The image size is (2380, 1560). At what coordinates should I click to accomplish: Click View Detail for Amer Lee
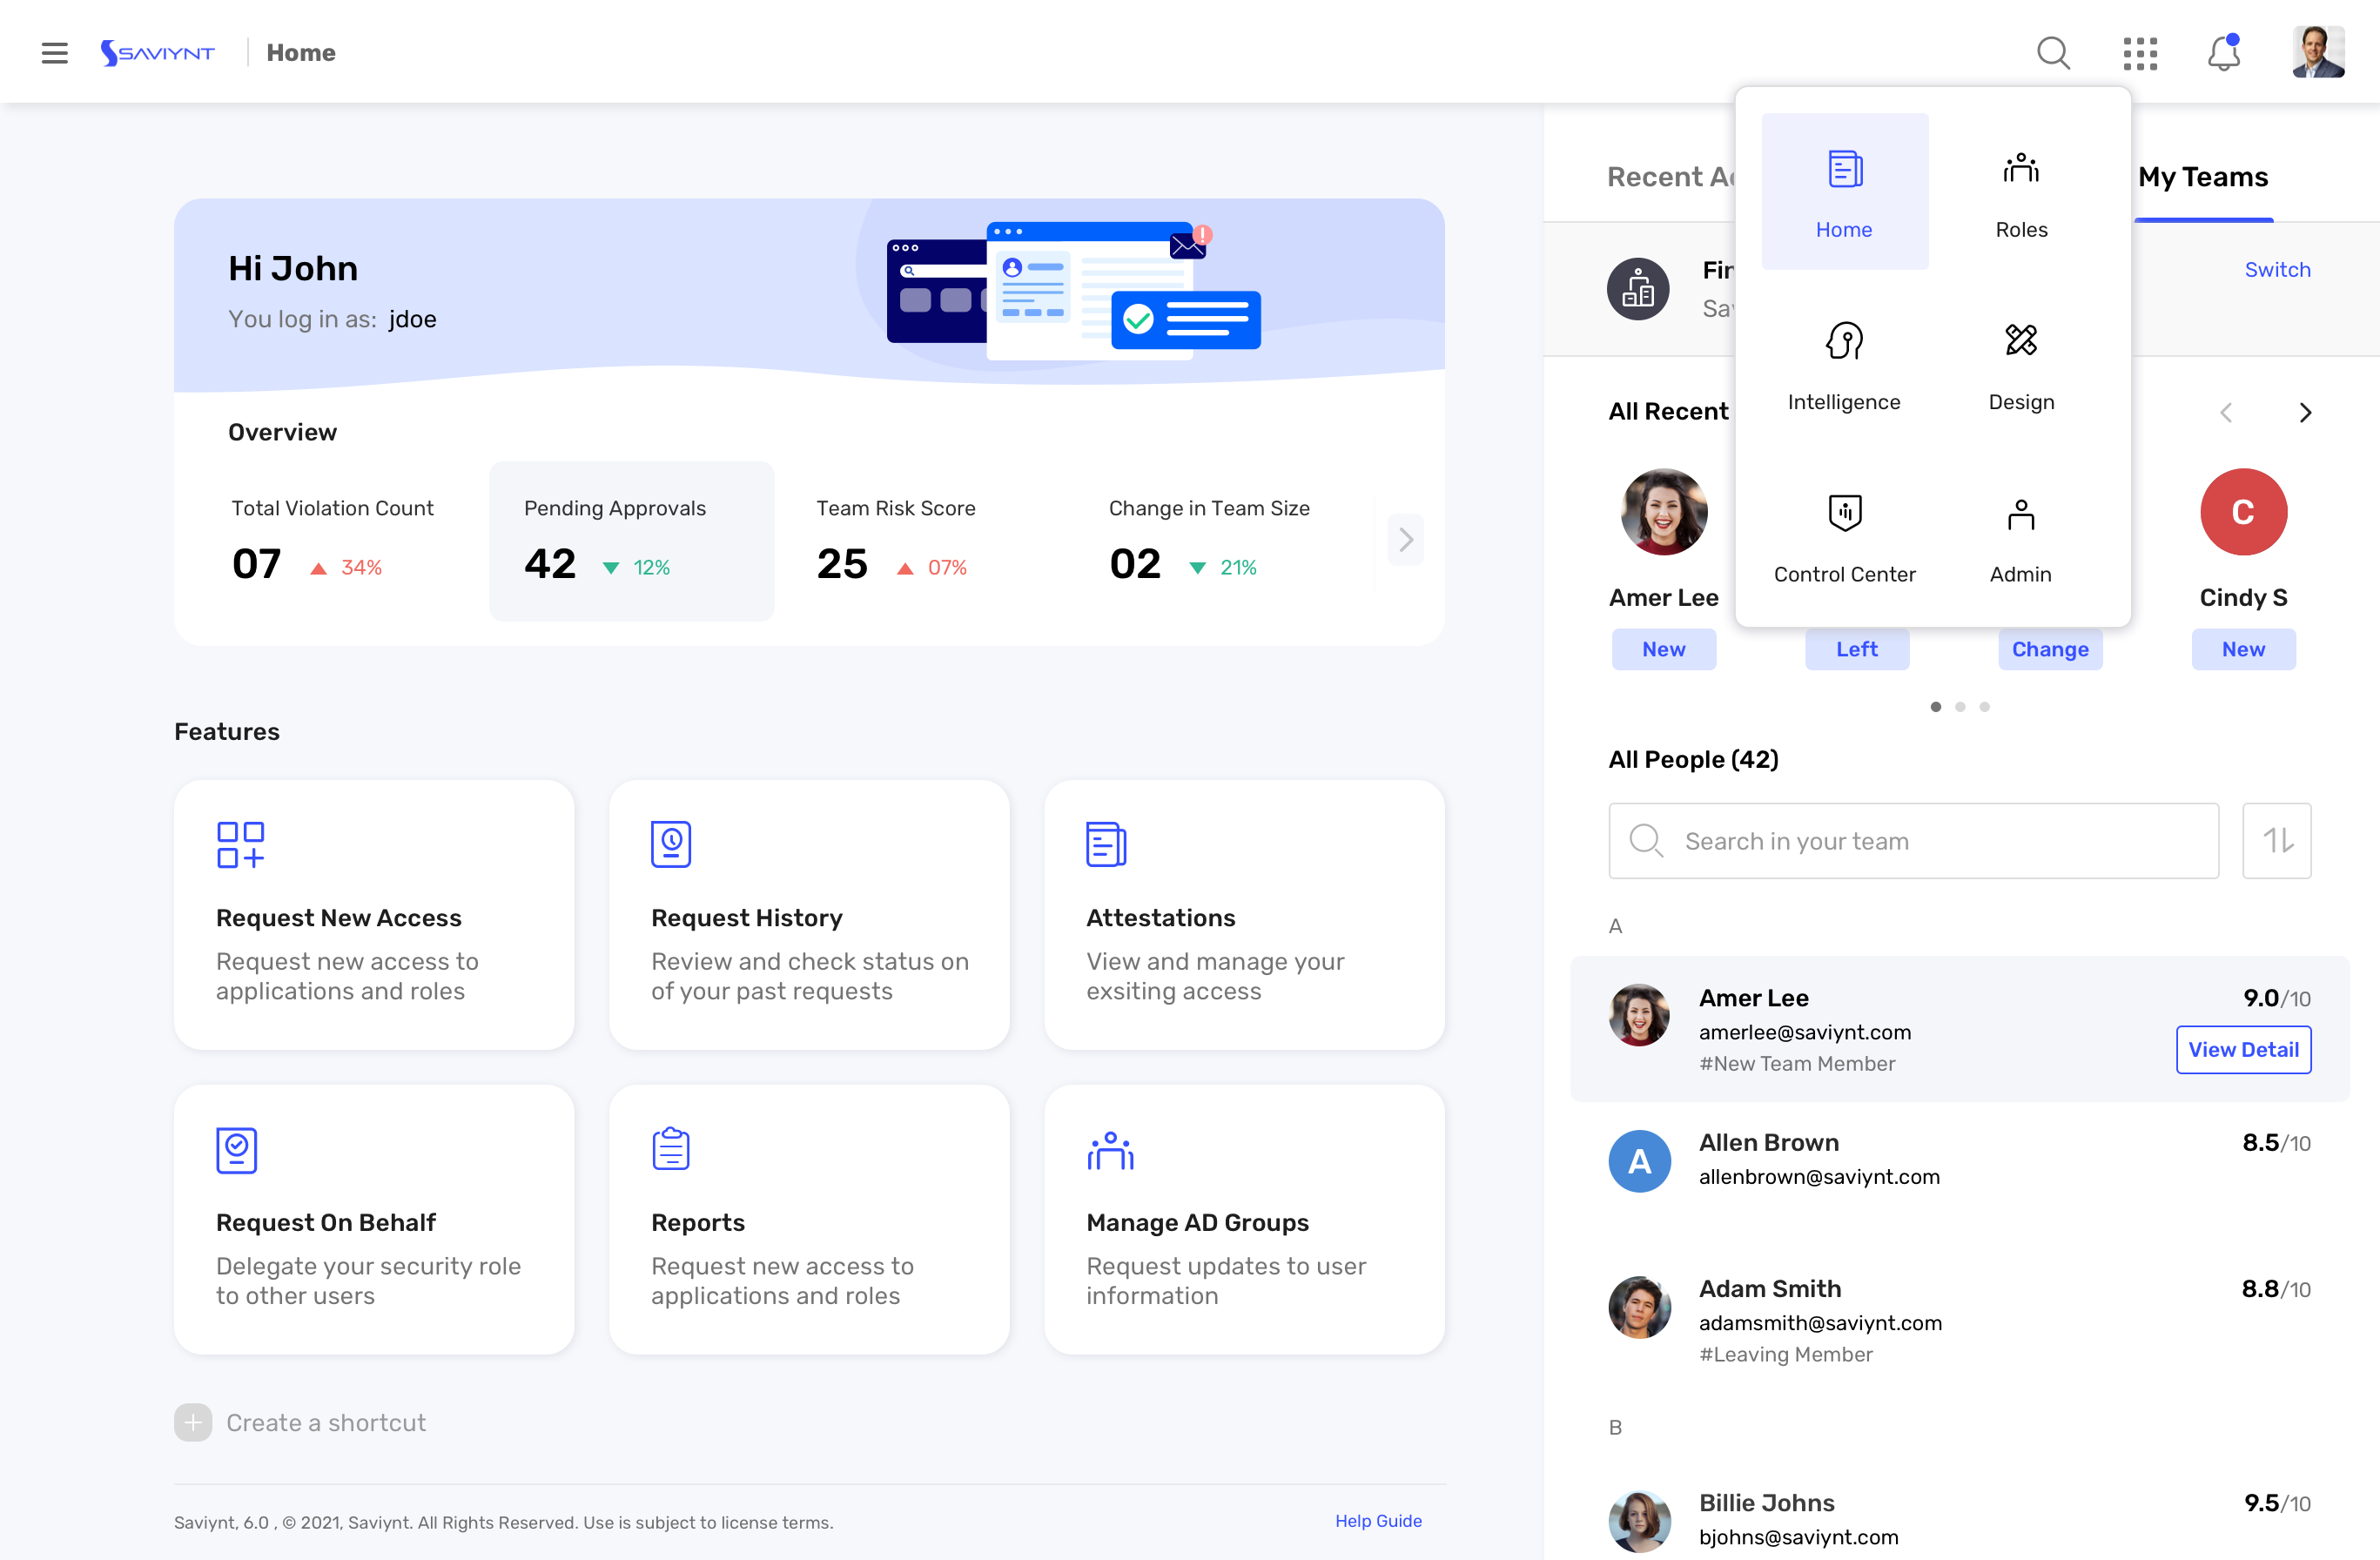[x=2243, y=1049]
